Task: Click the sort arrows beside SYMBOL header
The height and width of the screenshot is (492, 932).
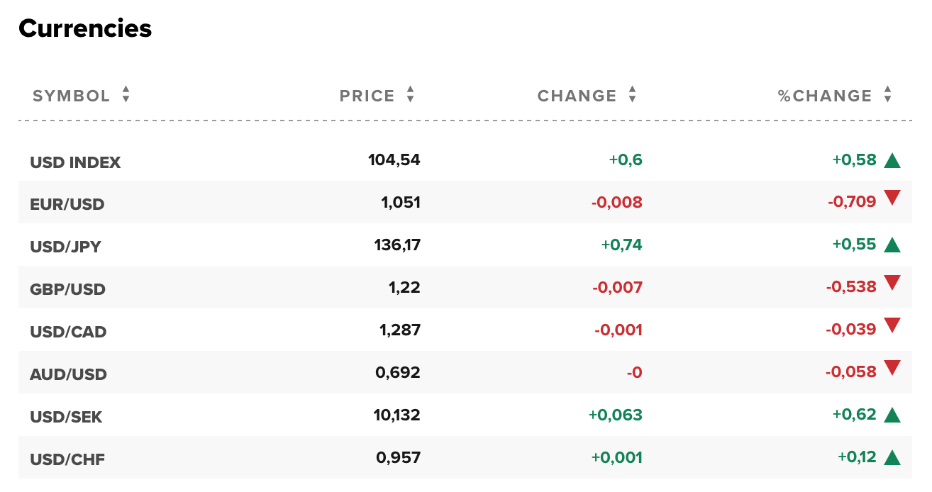Action: (126, 95)
